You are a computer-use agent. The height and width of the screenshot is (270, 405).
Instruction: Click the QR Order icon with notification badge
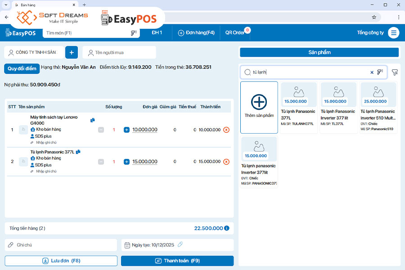click(234, 32)
